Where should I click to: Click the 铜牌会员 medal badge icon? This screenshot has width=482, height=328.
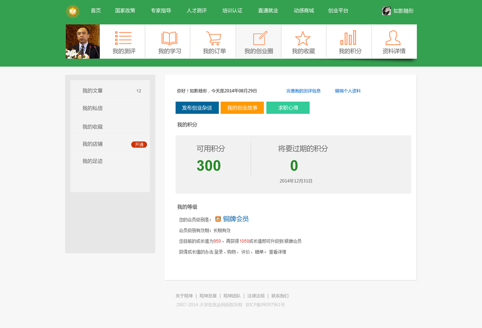218,219
